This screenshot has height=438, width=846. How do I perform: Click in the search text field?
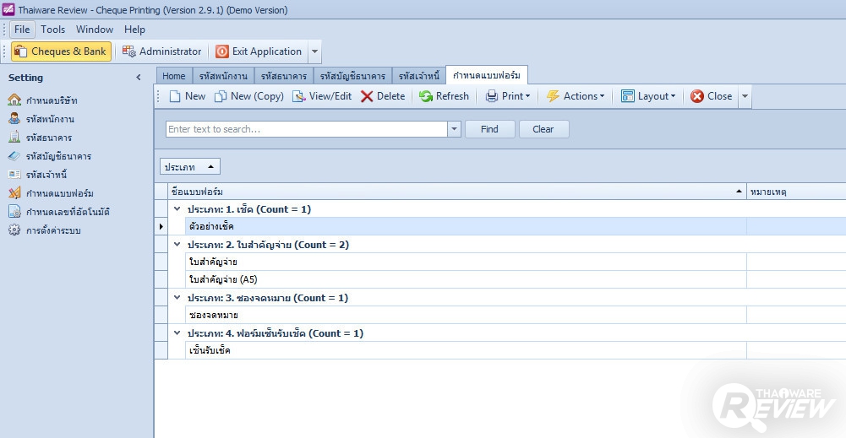pyautogui.click(x=307, y=129)
